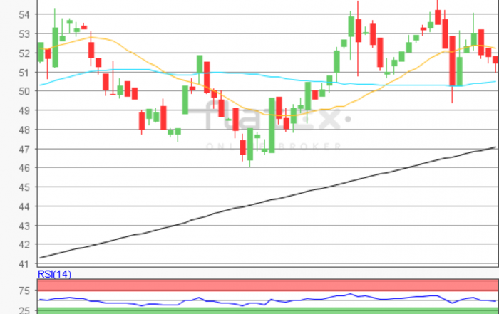This screenshot has height=314, width=499.
Task: Click the last red candle at chart's right edge
Action: point(495,61)
